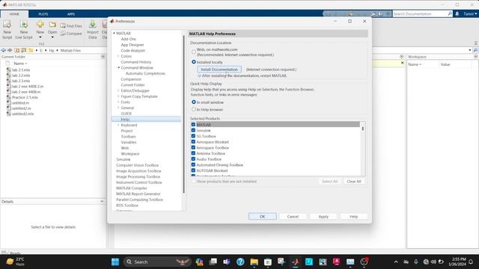Open File Explorer from the taskbar
Image resolution: width=479 pixels, height=269 pixels.
tap(254, 262)
